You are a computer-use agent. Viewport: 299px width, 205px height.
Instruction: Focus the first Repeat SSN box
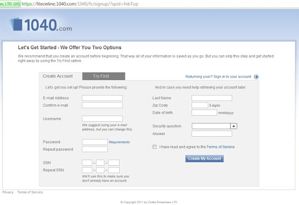(87, 170)
